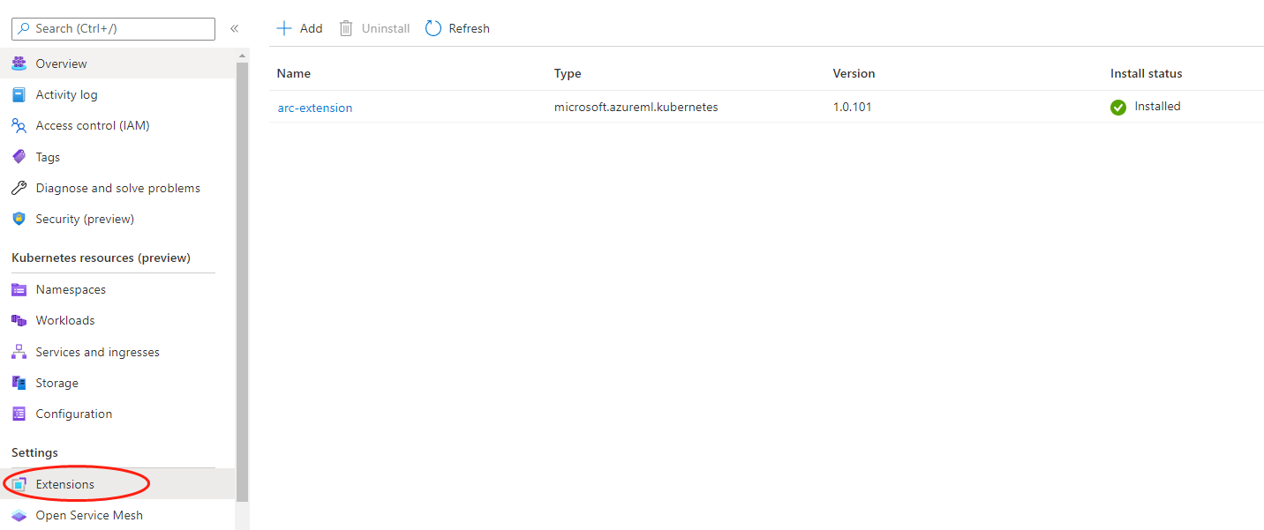The height and width of the screenshot is (530, 1264).
Task: Click the Storage icon in Kubernetes resources
Action: (19, 382)
